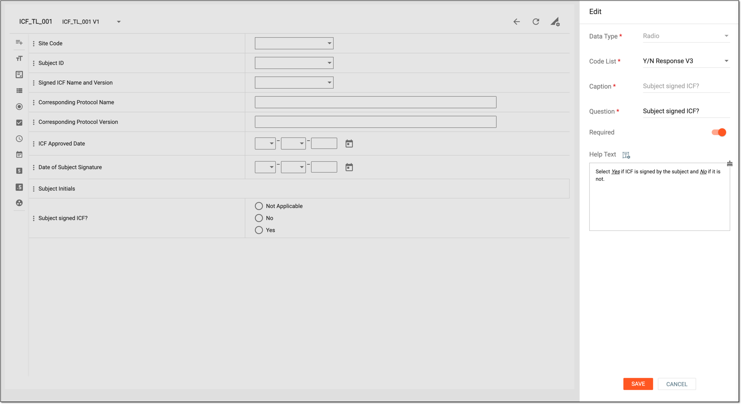Open the calendar picker for Date of Subject Signature

[349, 167]
